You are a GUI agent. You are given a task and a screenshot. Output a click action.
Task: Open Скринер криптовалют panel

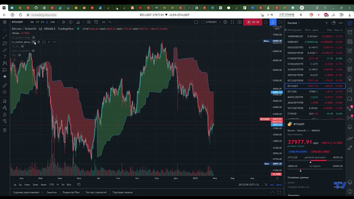point(26,192)
